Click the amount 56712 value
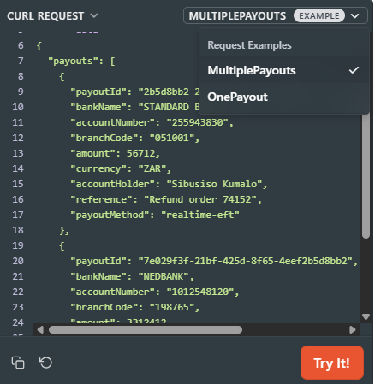 141,153
